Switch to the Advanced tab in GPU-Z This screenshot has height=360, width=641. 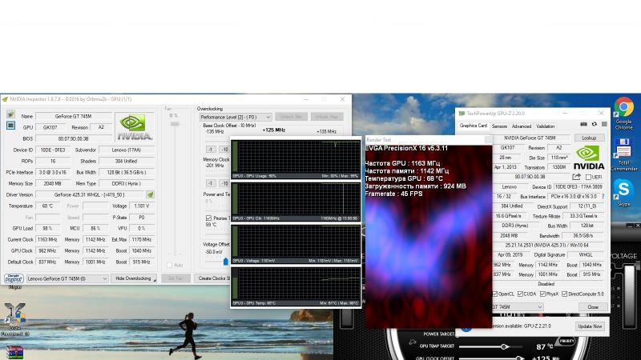pyautogui.click(x=522, y=126)
